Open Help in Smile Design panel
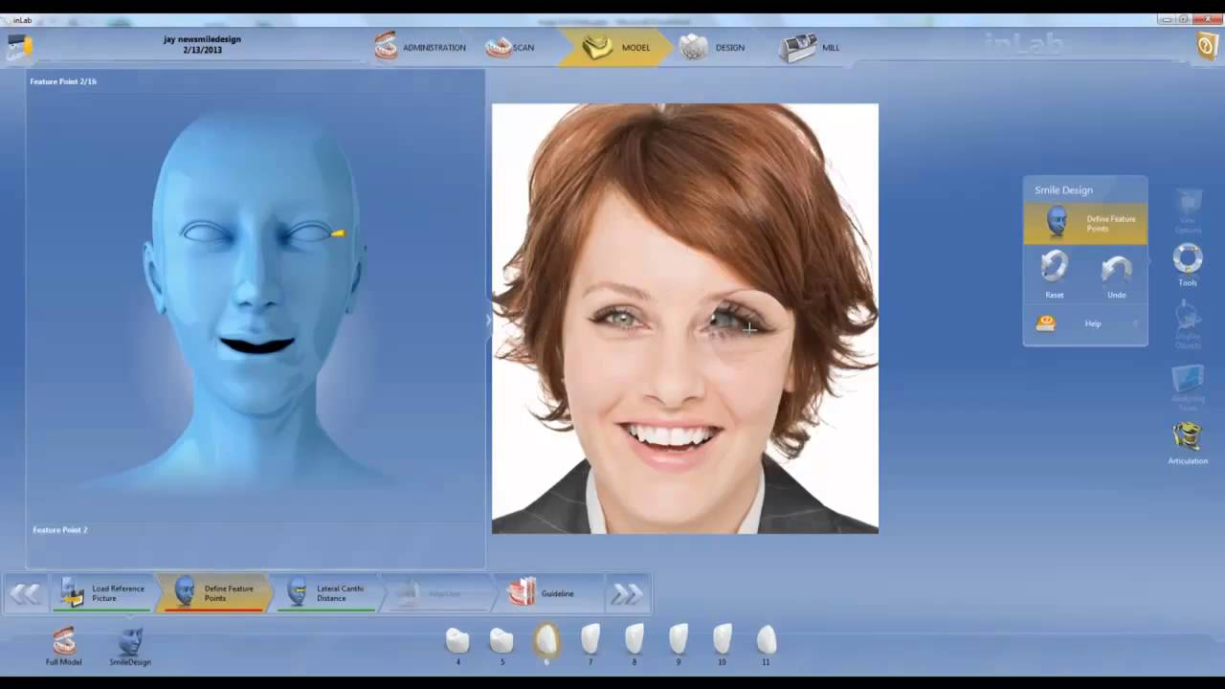This screenshot has width=1225, height=689. pos(1085,323)
